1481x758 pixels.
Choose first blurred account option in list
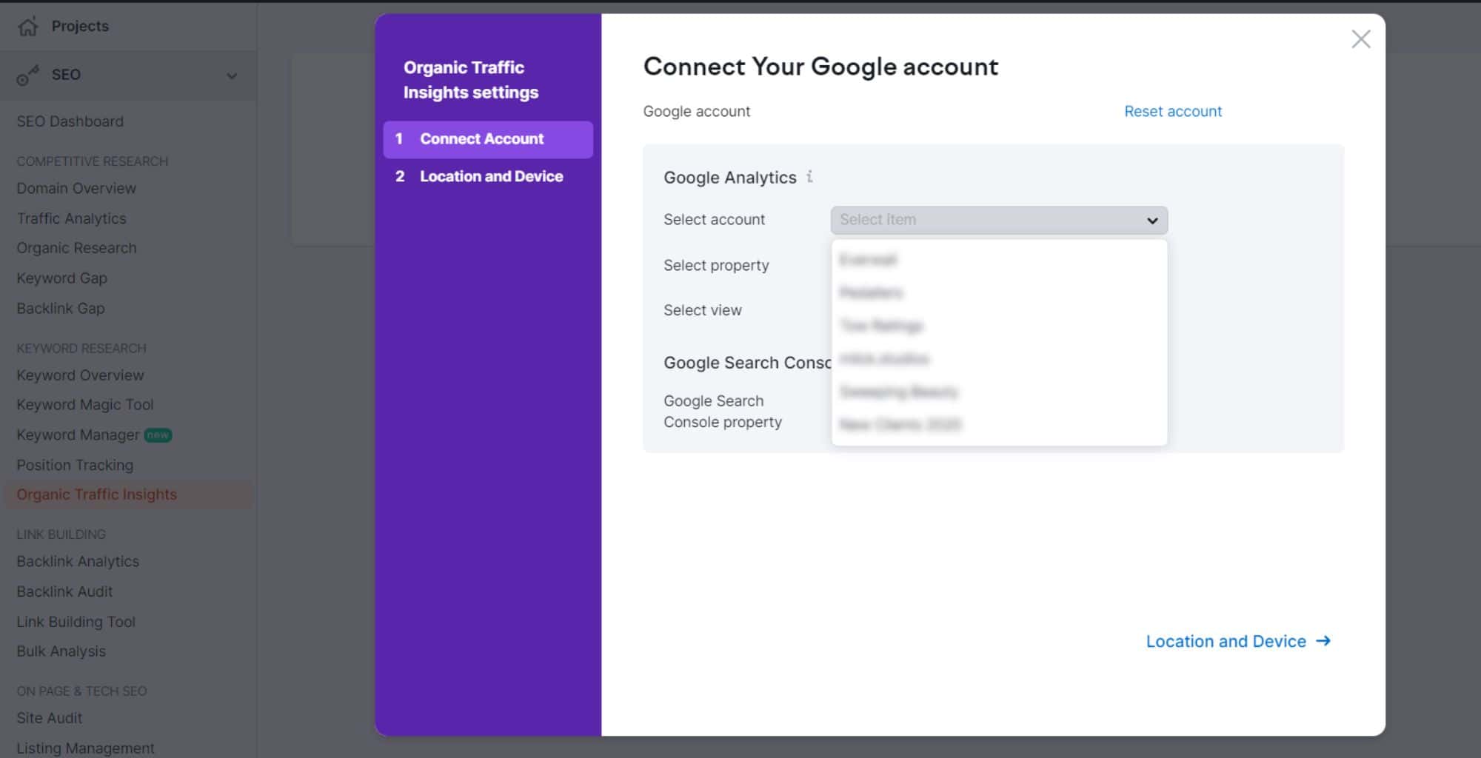(x=999, y=260)
